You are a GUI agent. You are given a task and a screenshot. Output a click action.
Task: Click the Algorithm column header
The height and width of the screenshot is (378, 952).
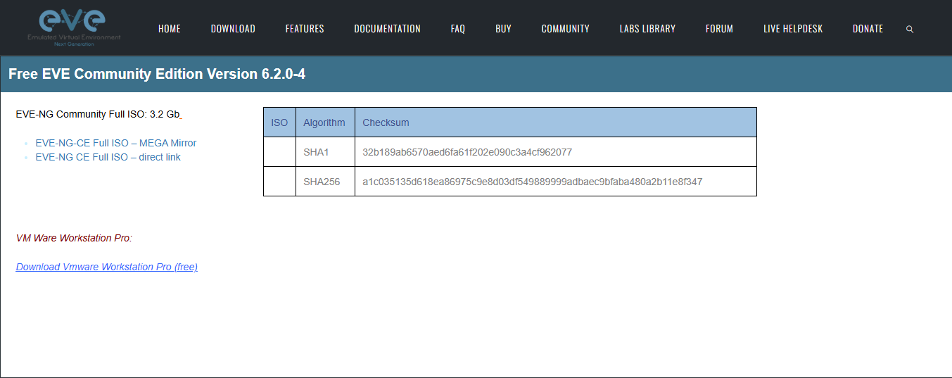pos(324,122)
